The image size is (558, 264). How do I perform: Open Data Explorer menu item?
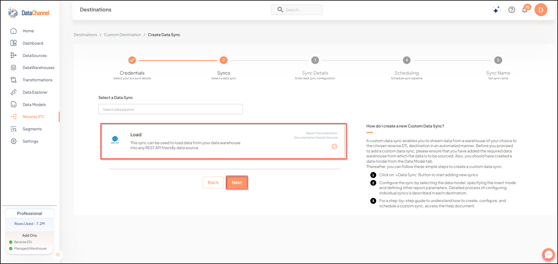point(35,92)
